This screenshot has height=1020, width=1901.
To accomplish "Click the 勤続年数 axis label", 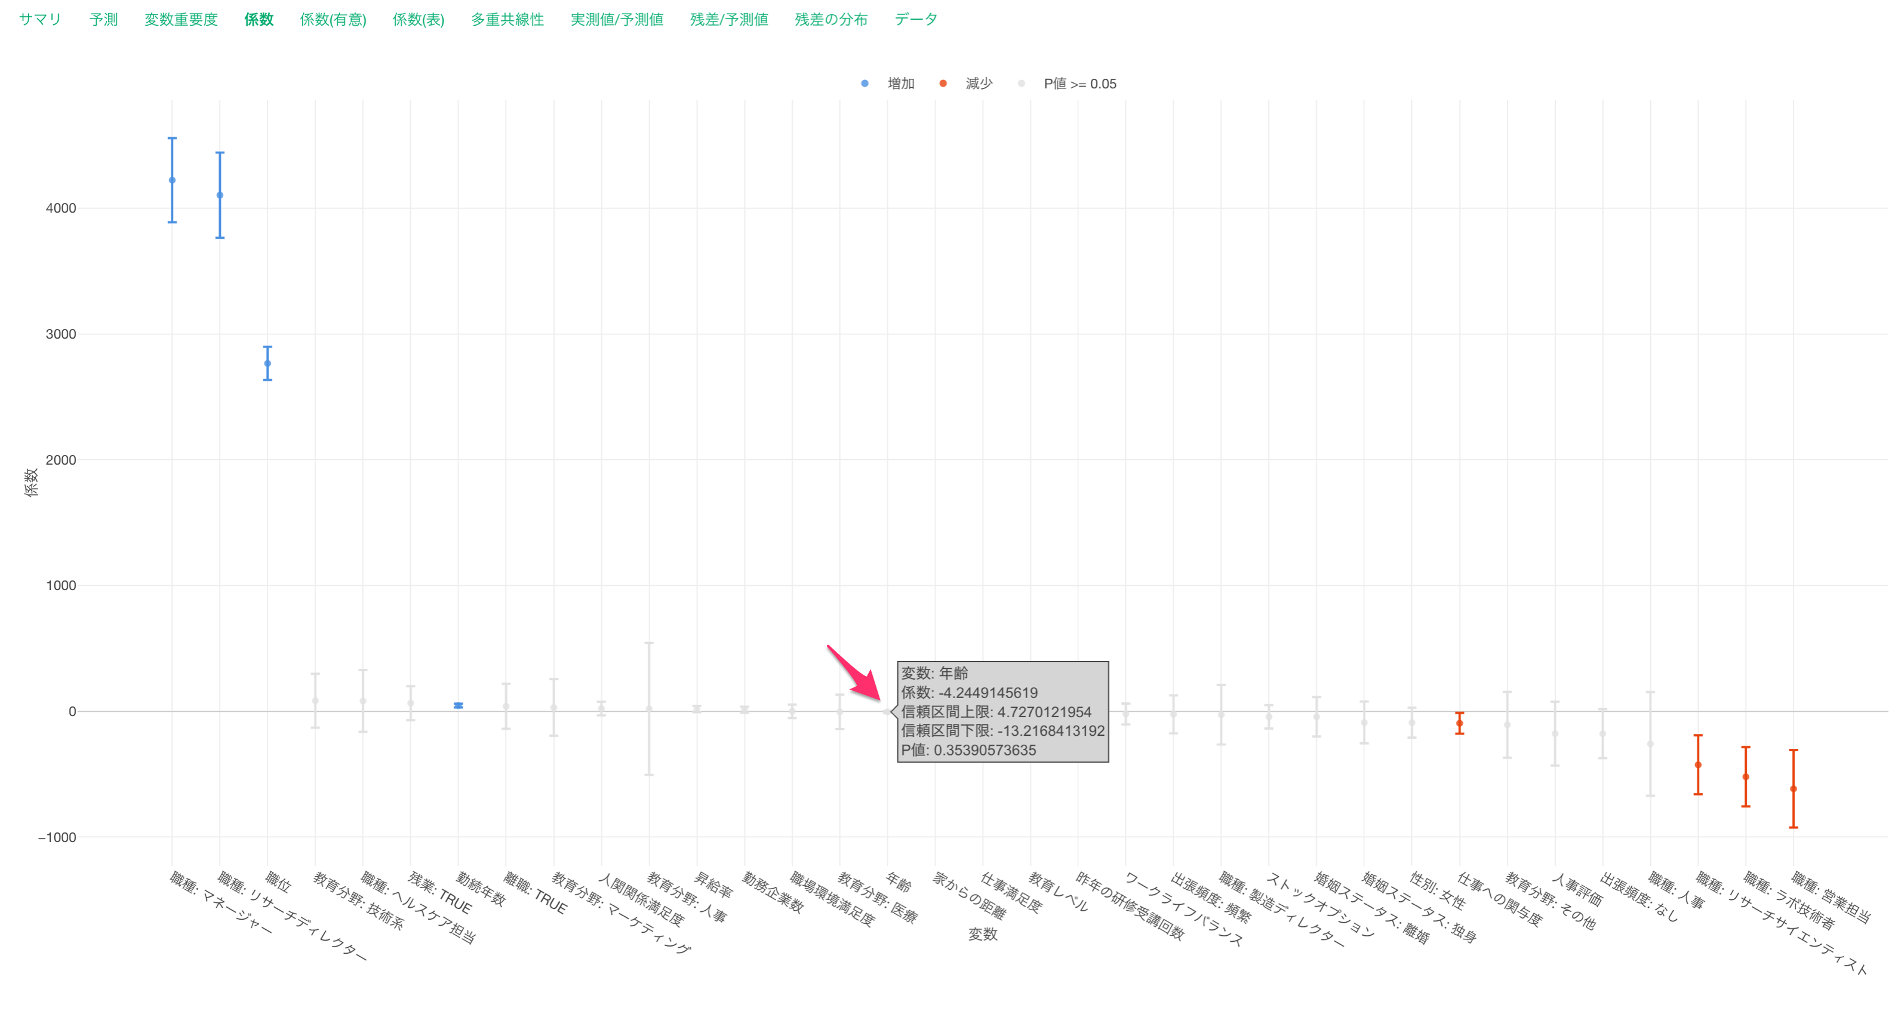I will click(x=481, y=889).
